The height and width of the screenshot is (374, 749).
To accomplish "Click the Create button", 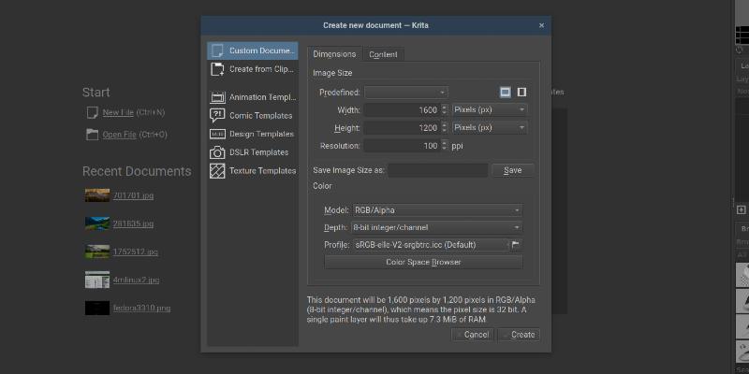I will pyautogui.click(x=519, y=334).
